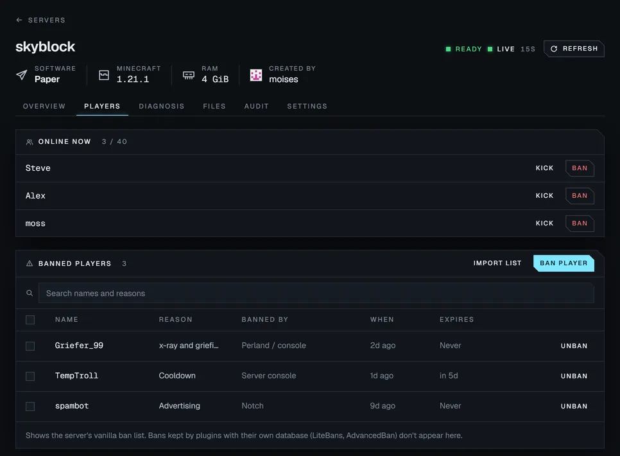This screenshot has width=620, height=456.
Task: Ban player moss
Action: click(580, 224)
